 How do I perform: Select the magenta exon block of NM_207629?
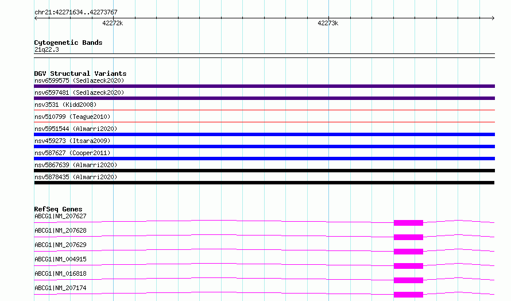[x=408, y=252]
